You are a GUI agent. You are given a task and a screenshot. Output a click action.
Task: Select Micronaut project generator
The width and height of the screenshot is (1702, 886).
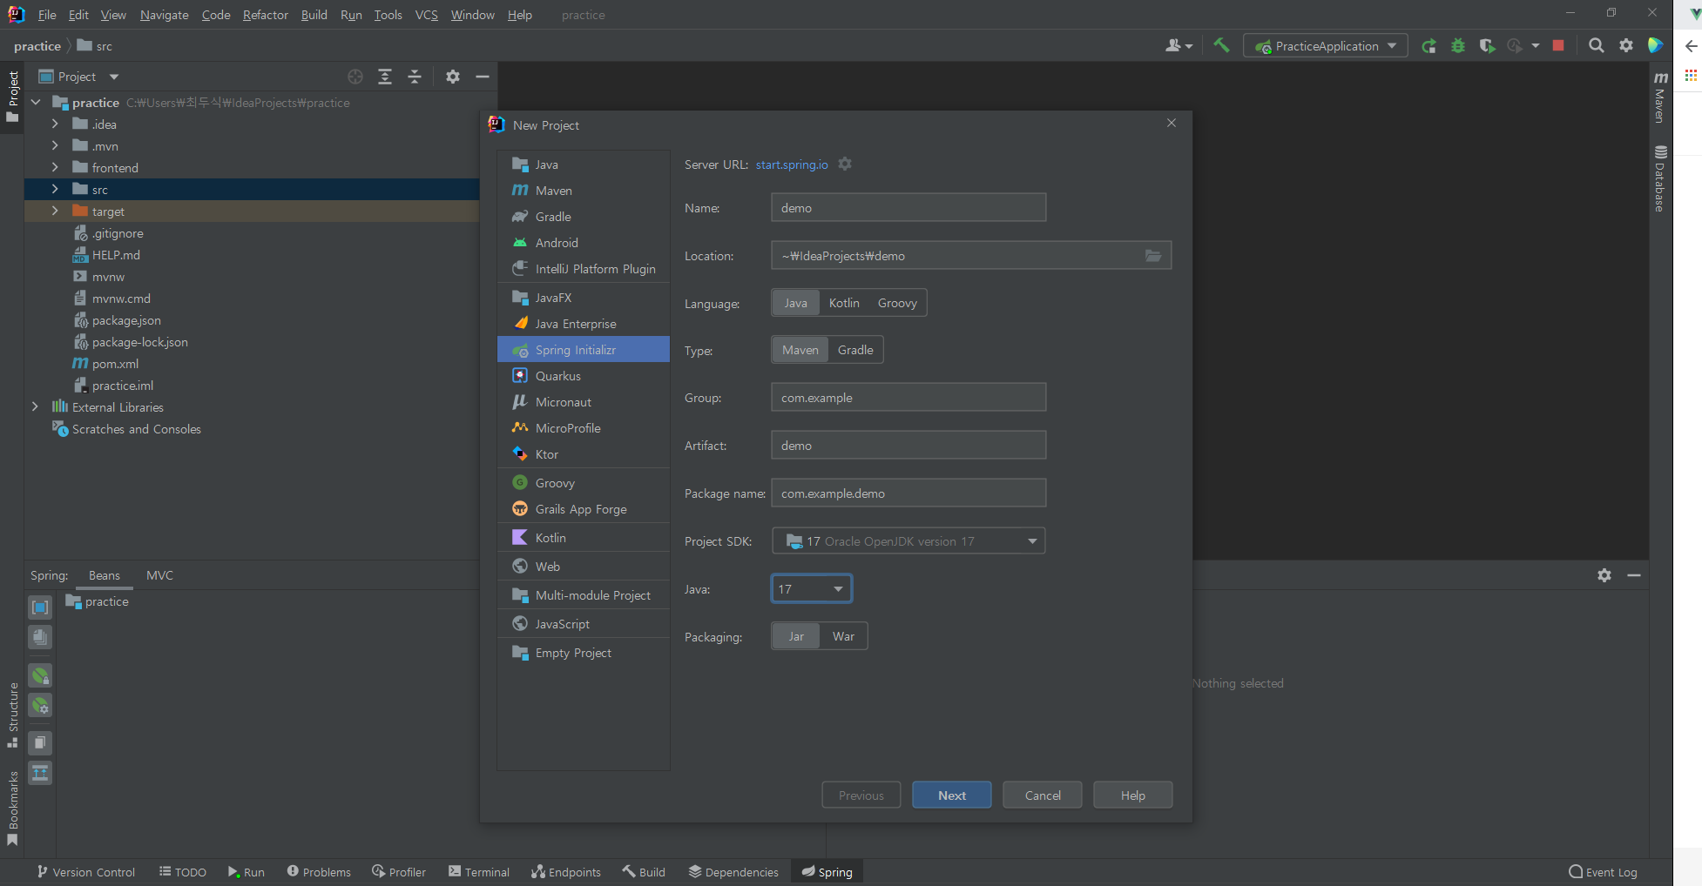[584, 402]
